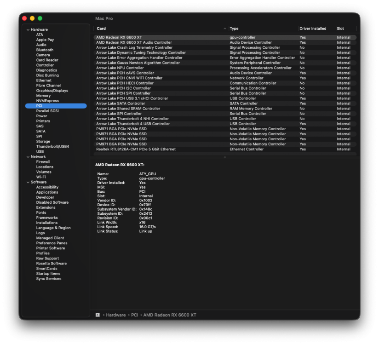
Task: Select Arrow Lake Gauss Newton Algorithm Controller row
Action: [x=225, y=63]
